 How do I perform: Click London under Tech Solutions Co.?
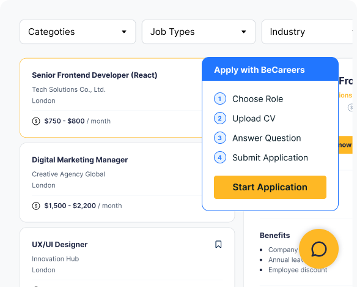point(43,101)
